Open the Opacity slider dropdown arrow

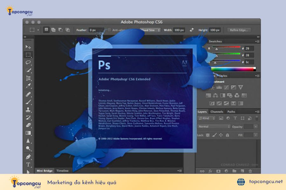(x=255, y=127)
